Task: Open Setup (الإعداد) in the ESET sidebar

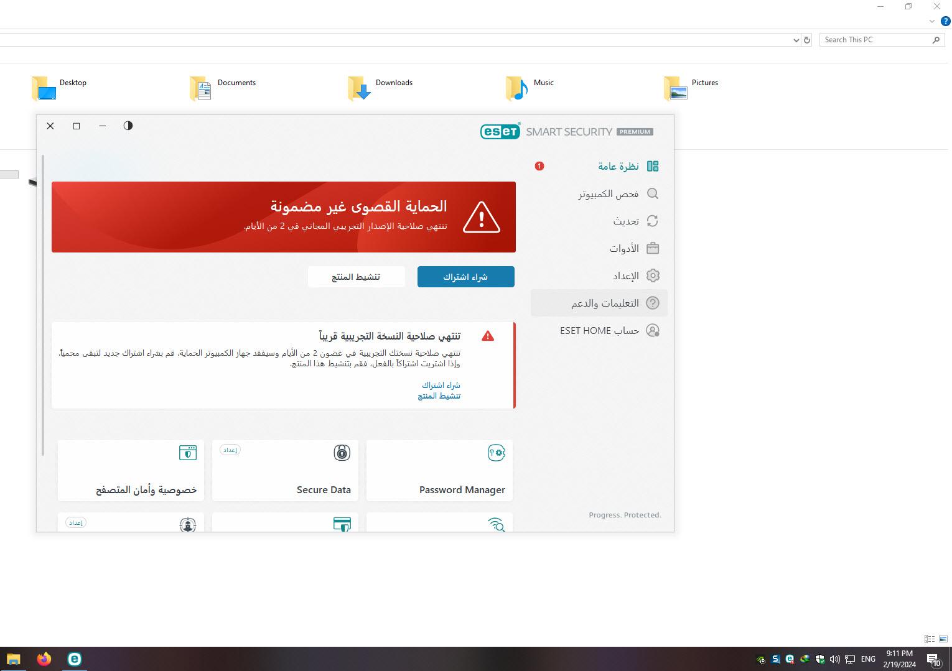Action: [635, 275]
